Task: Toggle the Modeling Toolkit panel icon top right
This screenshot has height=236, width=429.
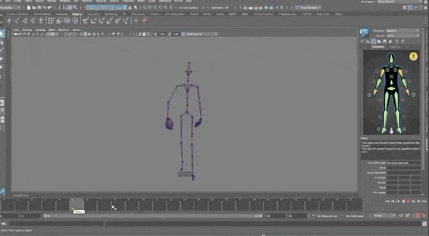Action: (x=405, y=8)
